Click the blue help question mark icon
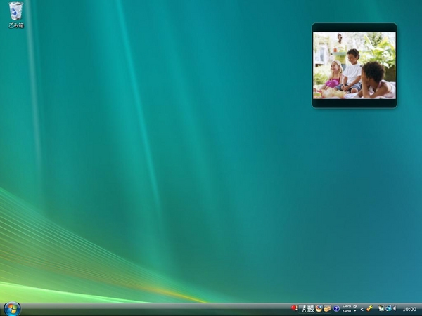This screenshot has width=422, height=316. tap(336, 308)
